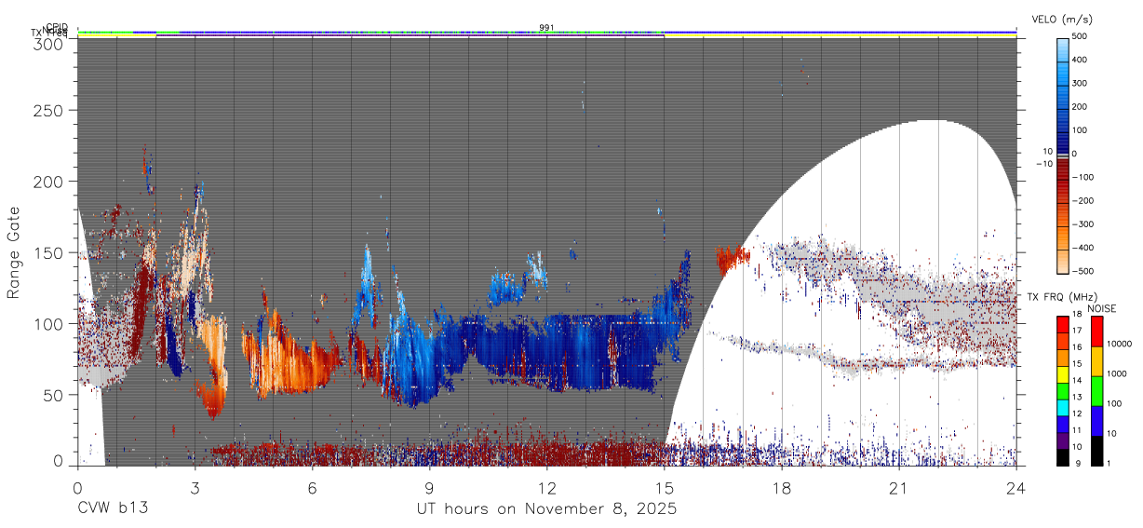Click the 24 tick on UT hours axis
Image resolution: width=1143 pixels, height=528 pixels.
tap(1016, 487)
